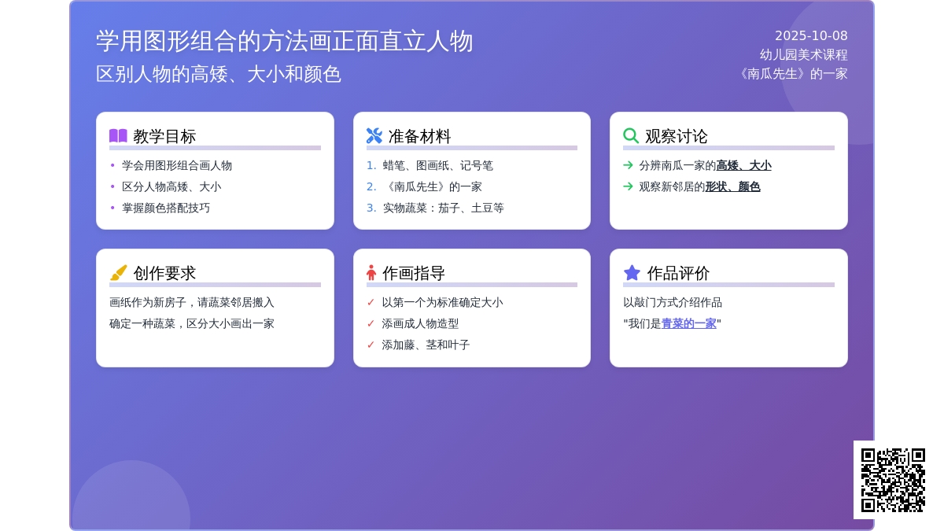
Task: Click the green arrow before 分辨南瓜一家的
Action: [628, 165]
